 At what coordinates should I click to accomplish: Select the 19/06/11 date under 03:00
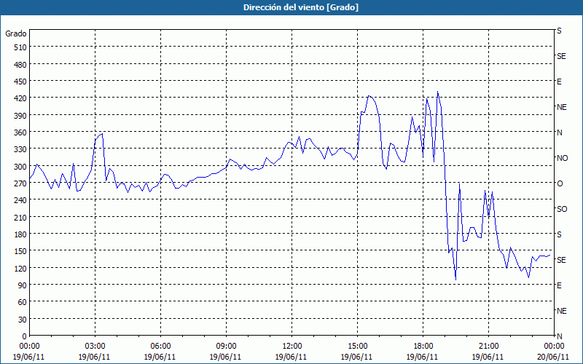pos(95,357)
